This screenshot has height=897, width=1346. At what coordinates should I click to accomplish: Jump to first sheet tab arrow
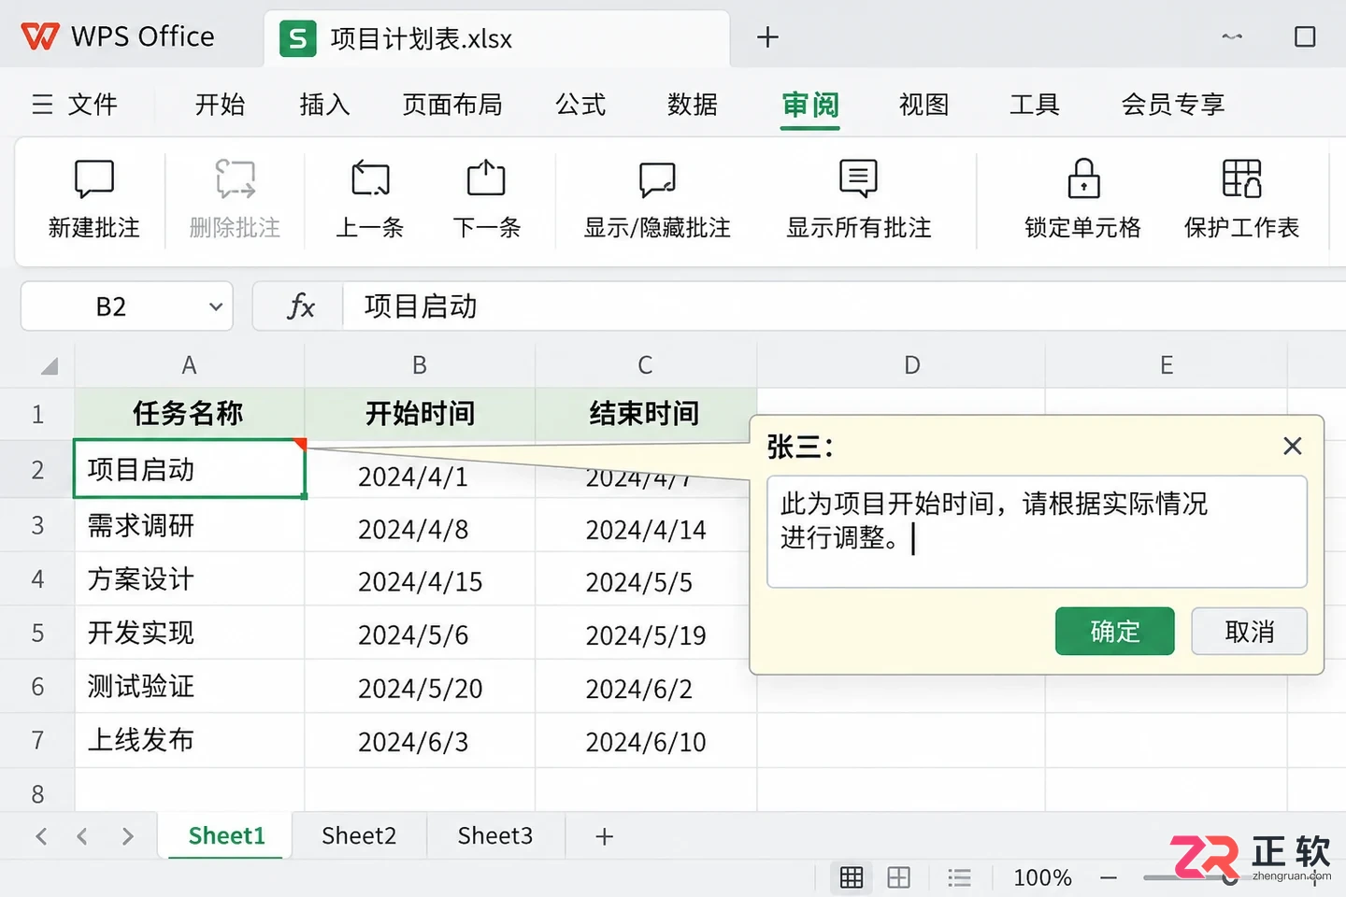(41, 836)
